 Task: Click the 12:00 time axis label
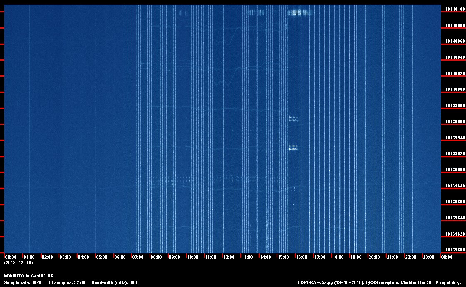pyautogui.click(x=229, y=258)
